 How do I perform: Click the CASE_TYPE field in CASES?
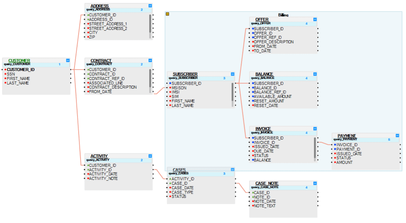[182, 192]
